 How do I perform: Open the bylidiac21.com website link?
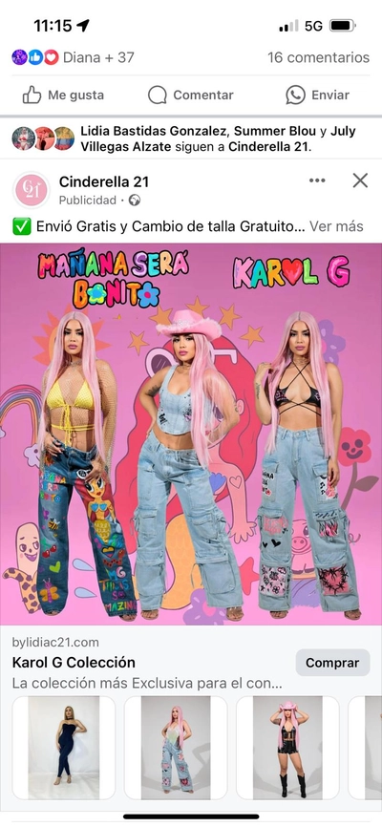[x=55, y=643]
